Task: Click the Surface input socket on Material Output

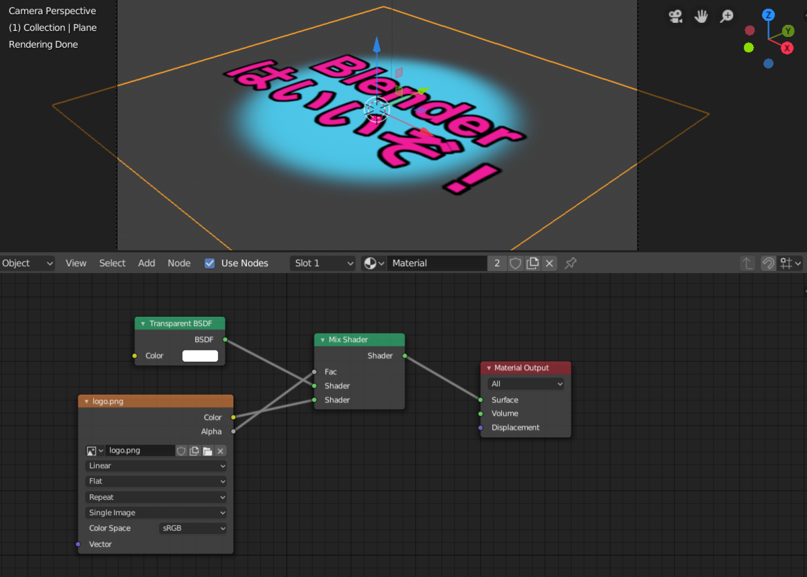Action: 480,399
